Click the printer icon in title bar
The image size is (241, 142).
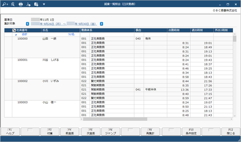tap(21, 4)
